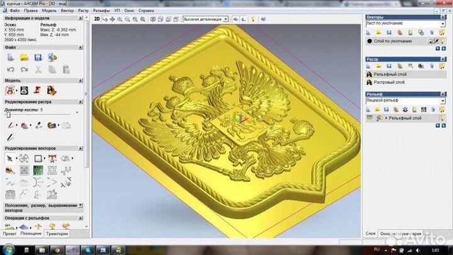Screen dimensions: 453x255
Task: Click the Диаметр кисти slider handle
Action: pyautogui.click(x=8, y=115)
